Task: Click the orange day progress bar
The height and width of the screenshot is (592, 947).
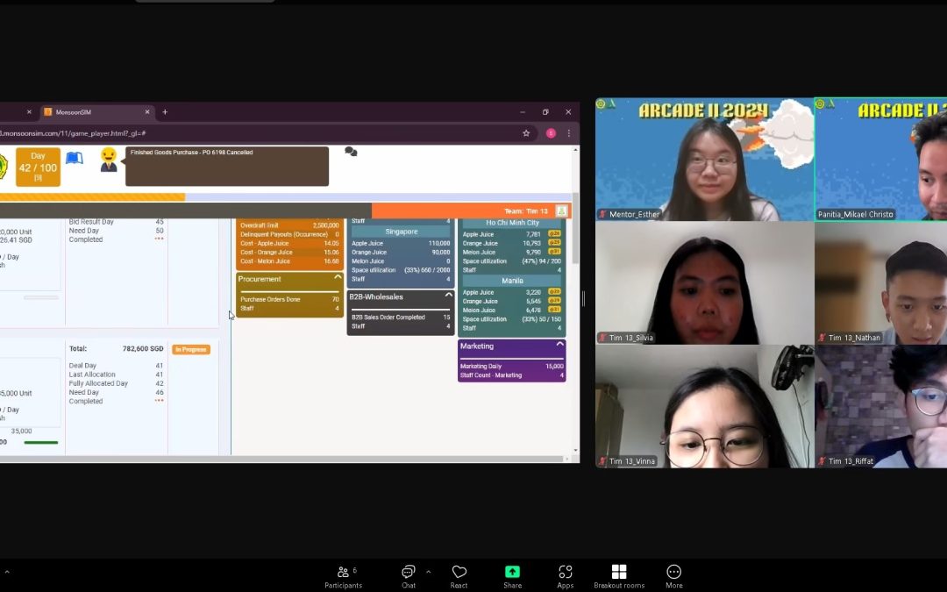Action: [92, 197]
